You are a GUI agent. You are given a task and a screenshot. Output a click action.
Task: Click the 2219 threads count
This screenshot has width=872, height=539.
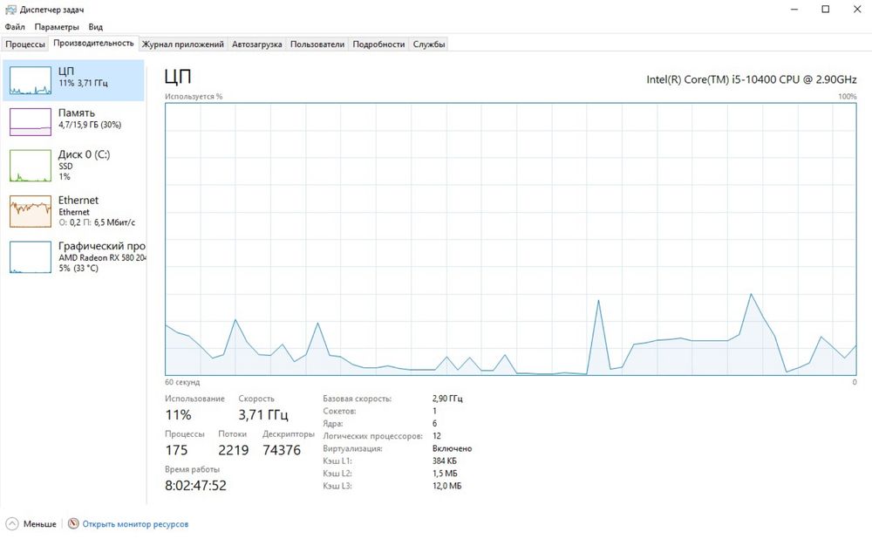233,450
